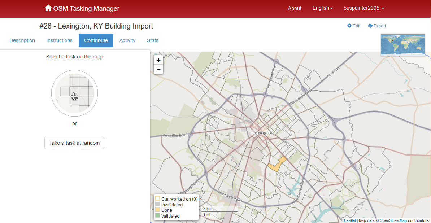The image size is (431, 223).
Task: Select the Contribute tab
Action: coord(96,40)
